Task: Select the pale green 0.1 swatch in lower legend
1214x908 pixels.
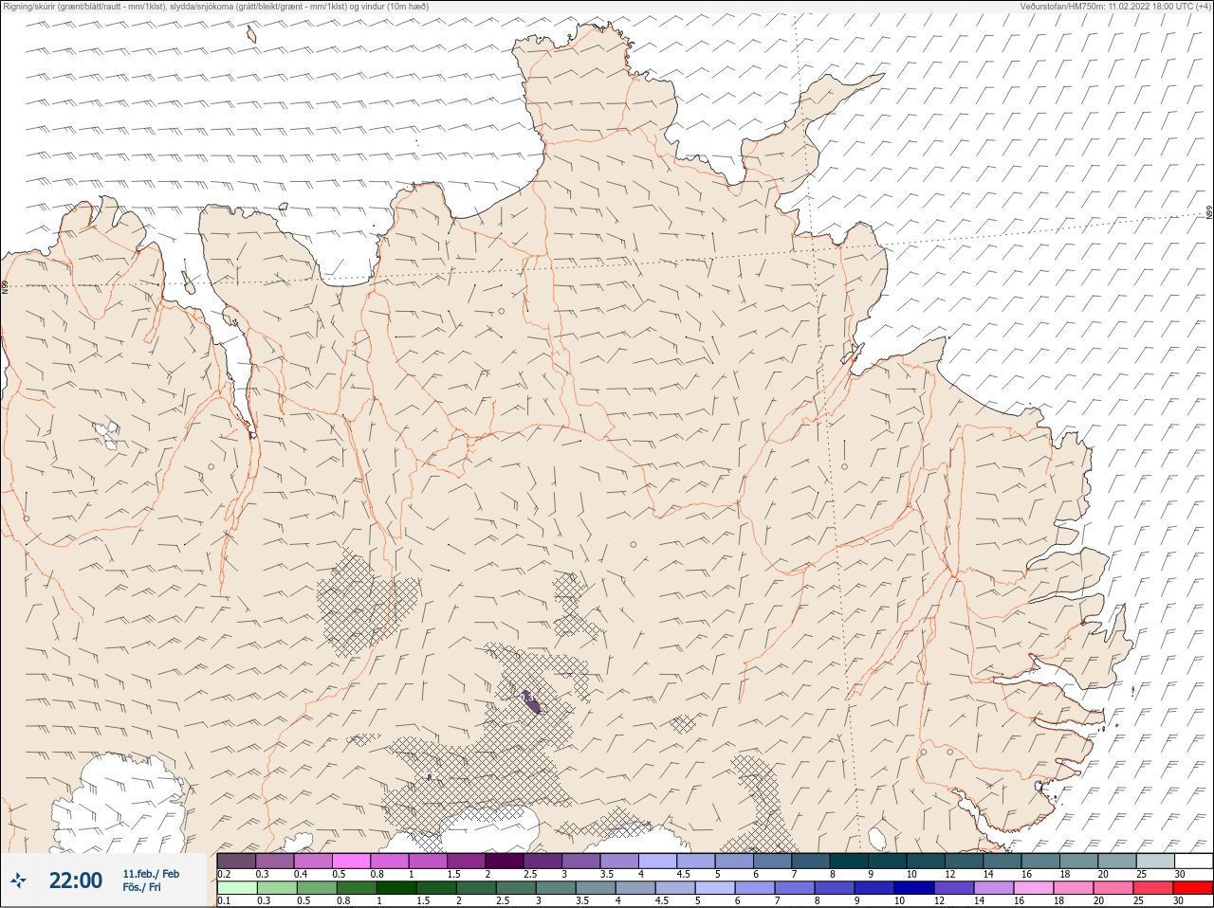Action: point(236,888)
